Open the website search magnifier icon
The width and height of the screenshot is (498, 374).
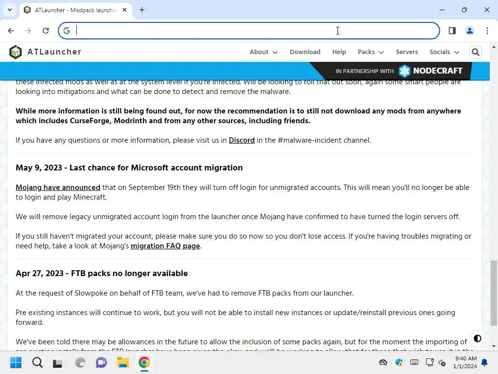(x=476, y=52)
